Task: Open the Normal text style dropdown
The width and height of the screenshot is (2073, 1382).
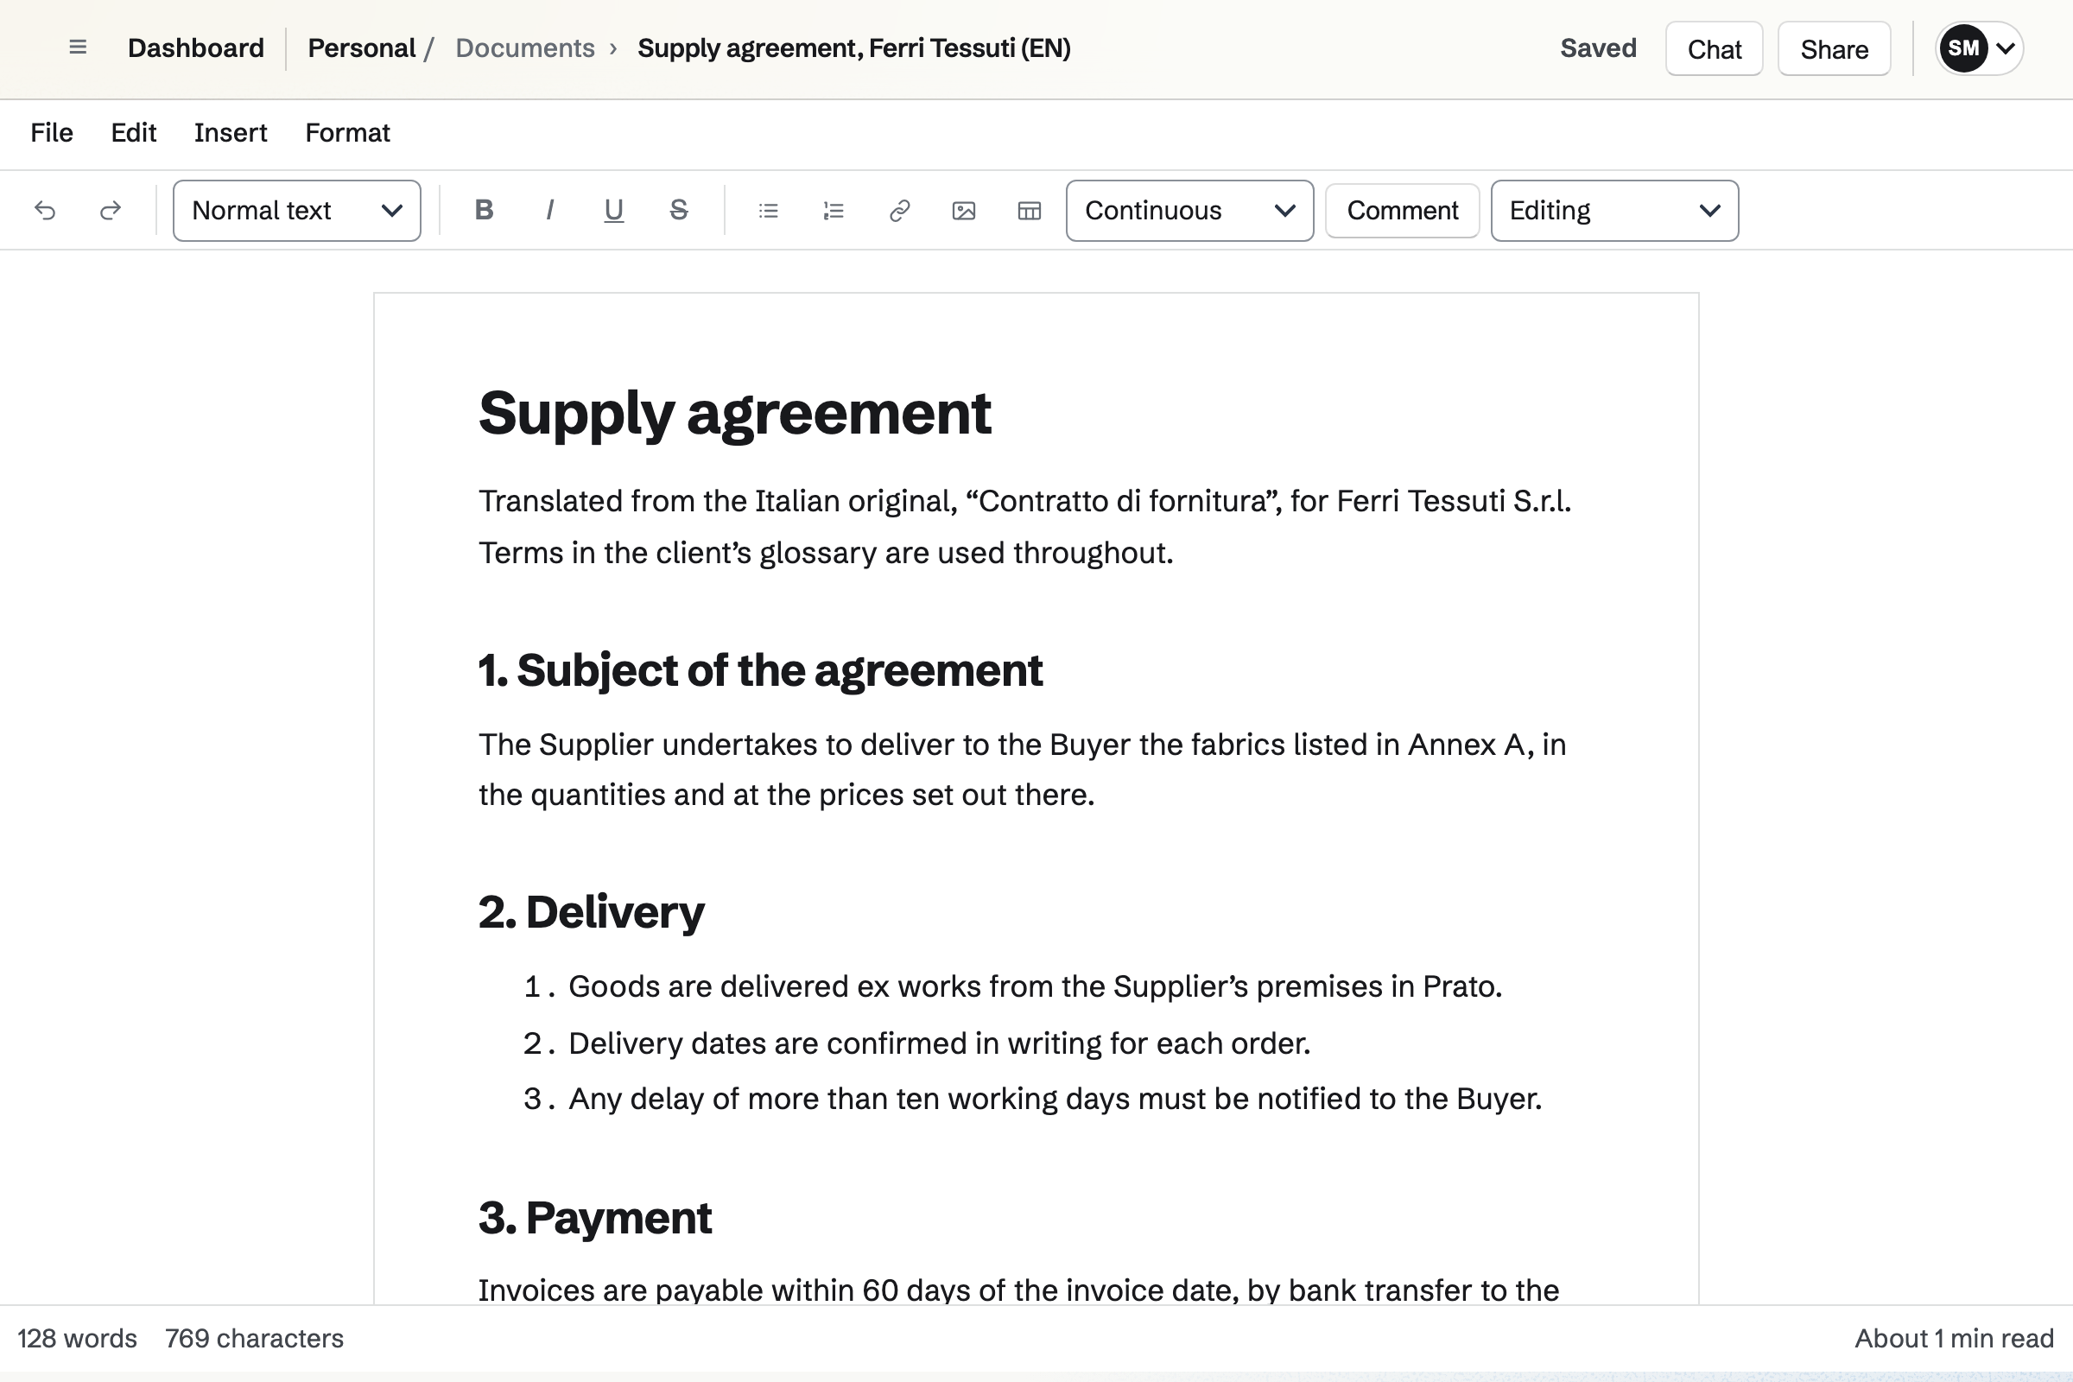Action: tap(297, 211)
